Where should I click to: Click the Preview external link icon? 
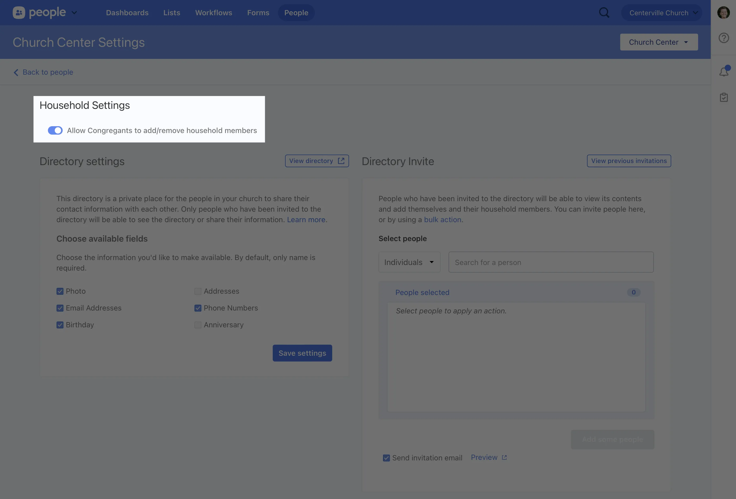click(x=504, y=457)
